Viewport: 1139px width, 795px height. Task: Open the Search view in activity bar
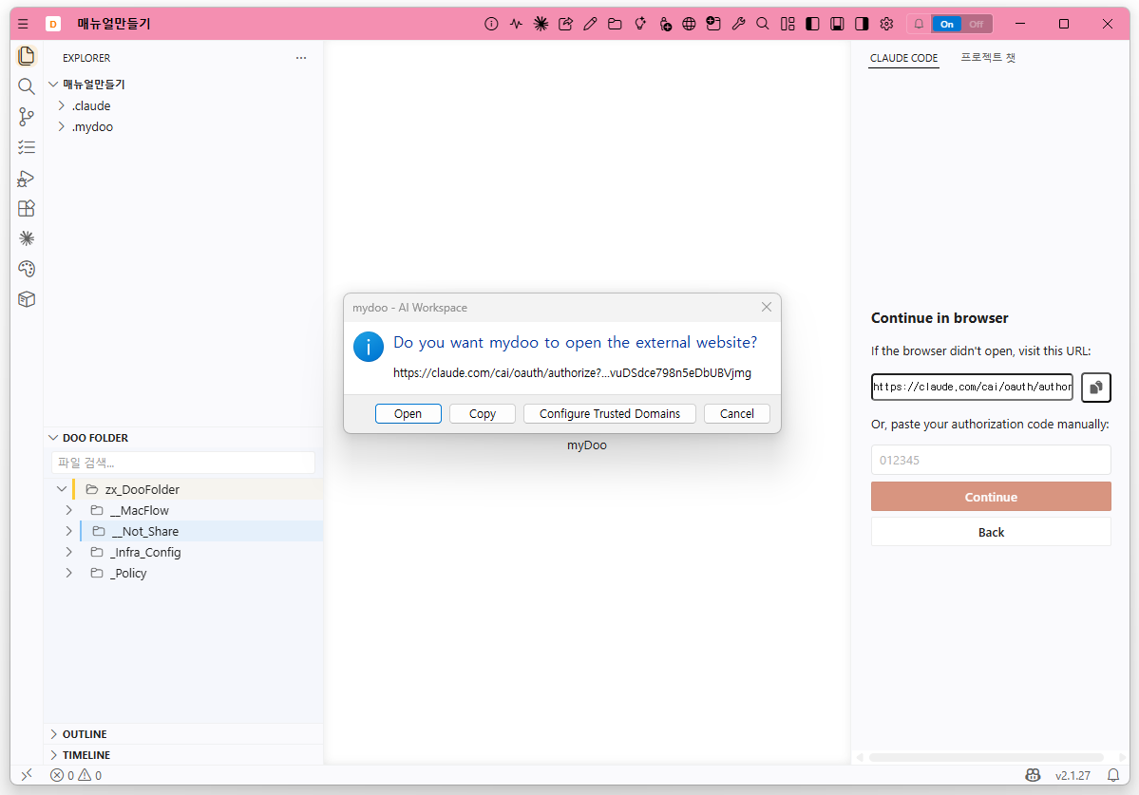27,86
